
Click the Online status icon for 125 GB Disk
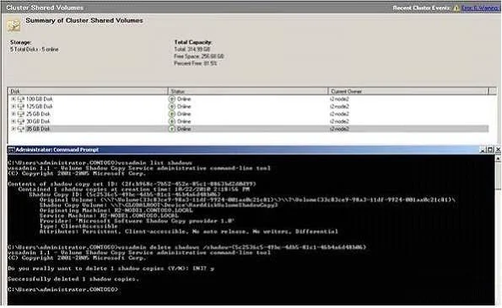(172, 107)
